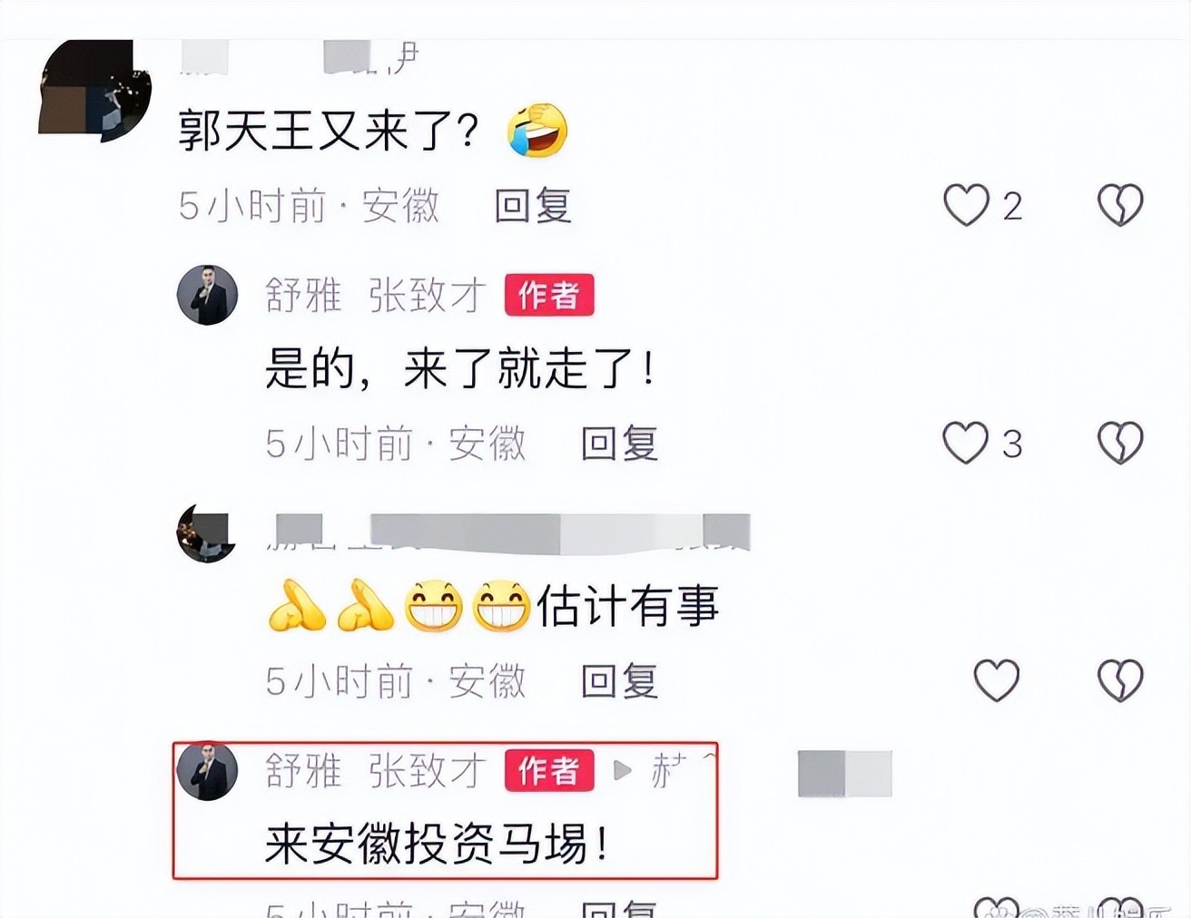Click laughing emoji in 郭天王又来了 comment
1191x918 pixels.
coord(537,131)
